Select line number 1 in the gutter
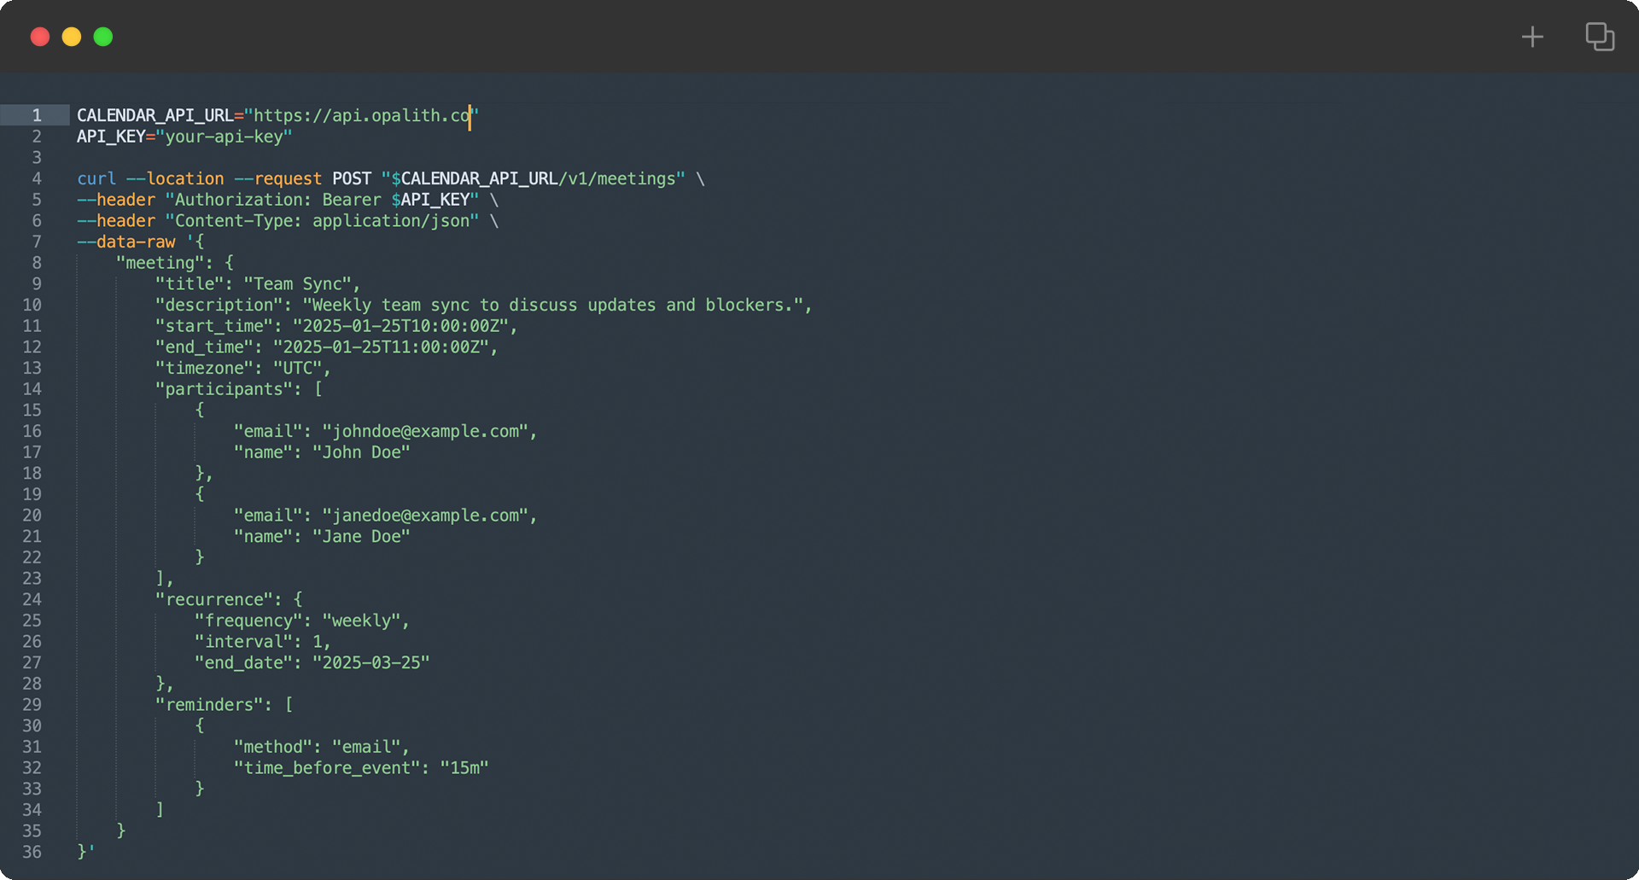1639x880 pixels. (x=37, y=115)
